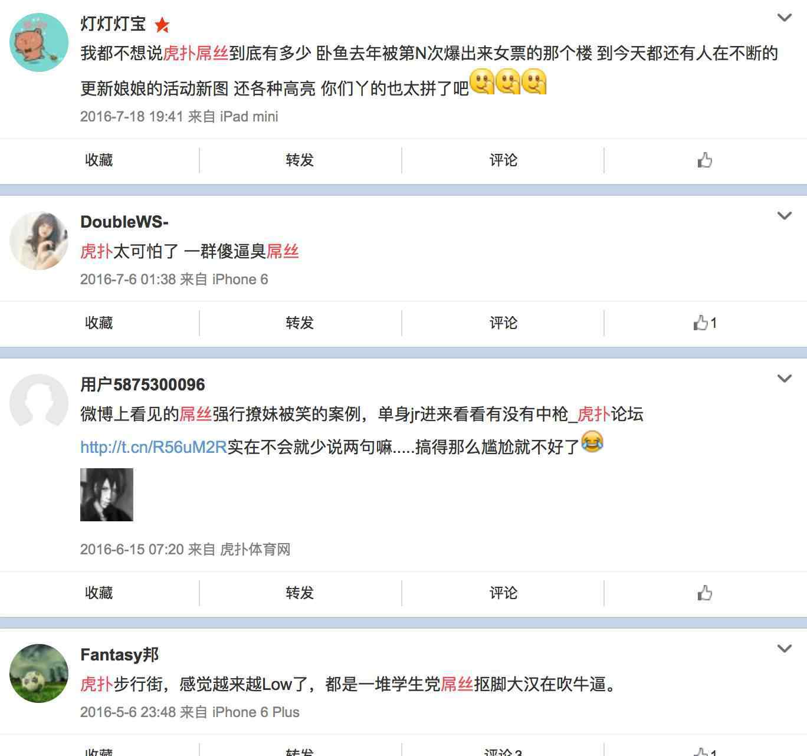Open 灯灯灯宝's capybara avatar
Viewport: 807px width, 756px height.
[39, 42]
